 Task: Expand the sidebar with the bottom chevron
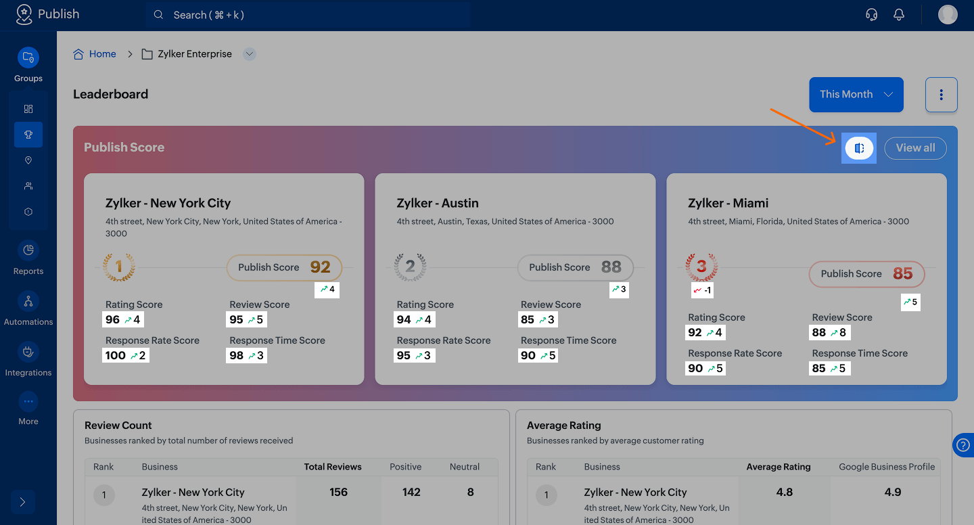[x=23, y=502]
